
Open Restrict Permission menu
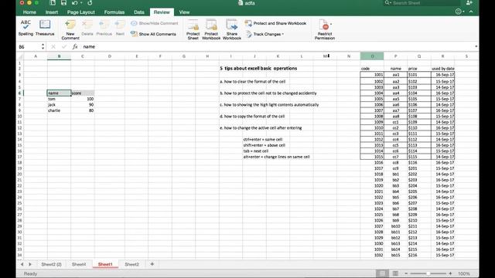click(x=325, y=29)
